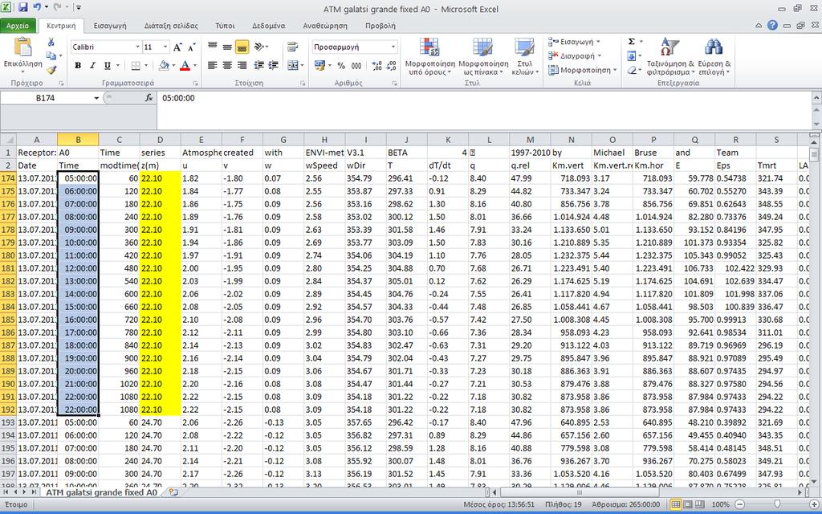
Task: Click the AutoSum sigma icon
Action: (x=632, y=42)
